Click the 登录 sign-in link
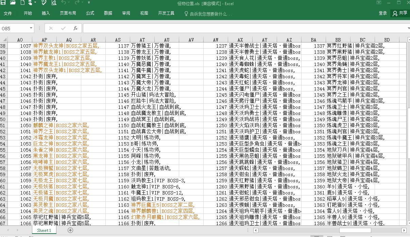 (383, 13)
